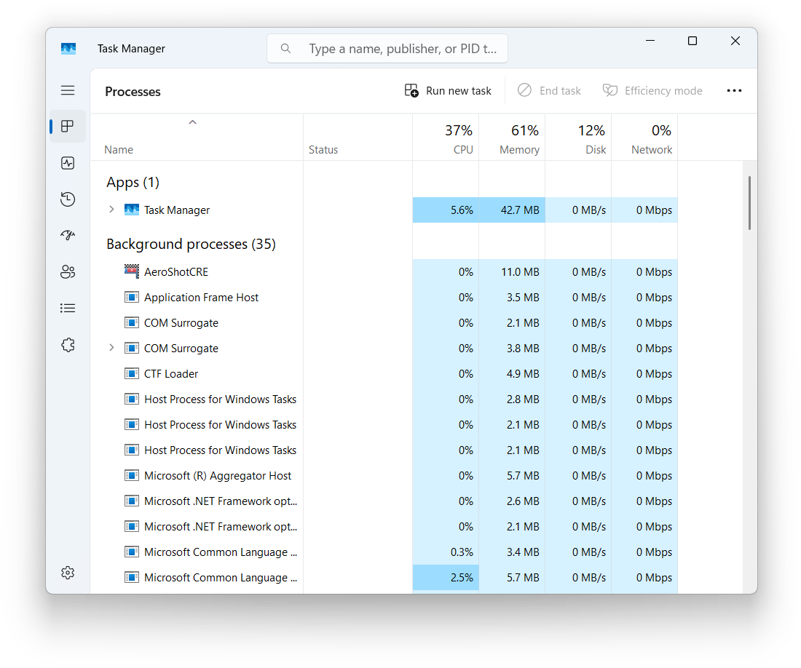Click the End task button
Screen dimensions: 801x668
(549, 91)
